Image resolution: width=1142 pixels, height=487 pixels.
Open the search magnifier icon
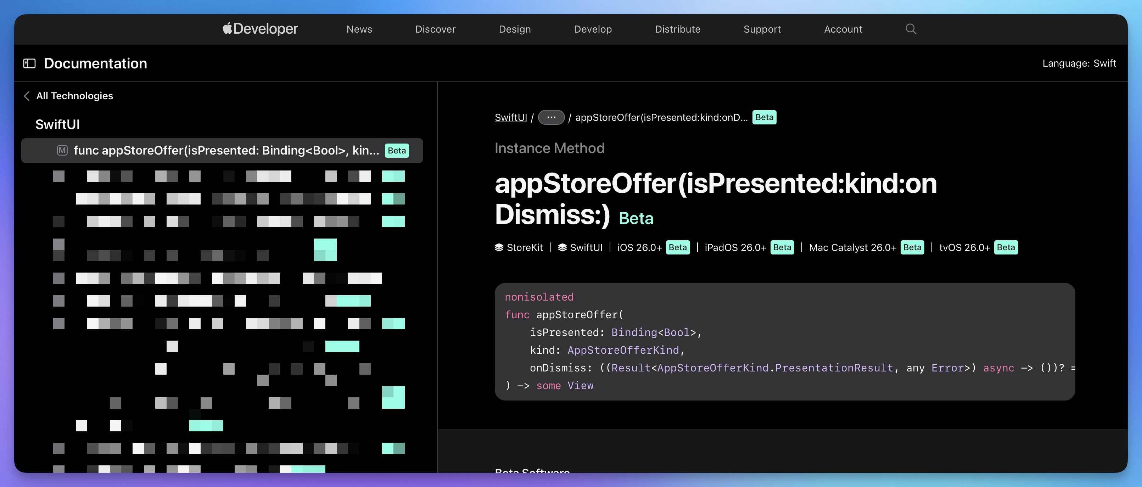911,29
